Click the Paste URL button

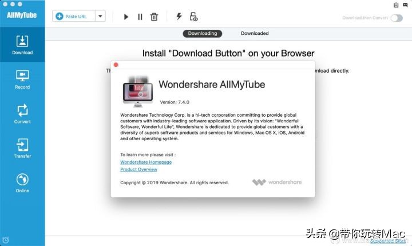74,16
